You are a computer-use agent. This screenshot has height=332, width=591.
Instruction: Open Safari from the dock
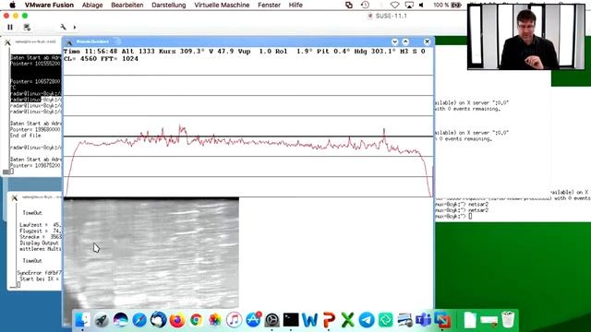(x=139, y=320)
